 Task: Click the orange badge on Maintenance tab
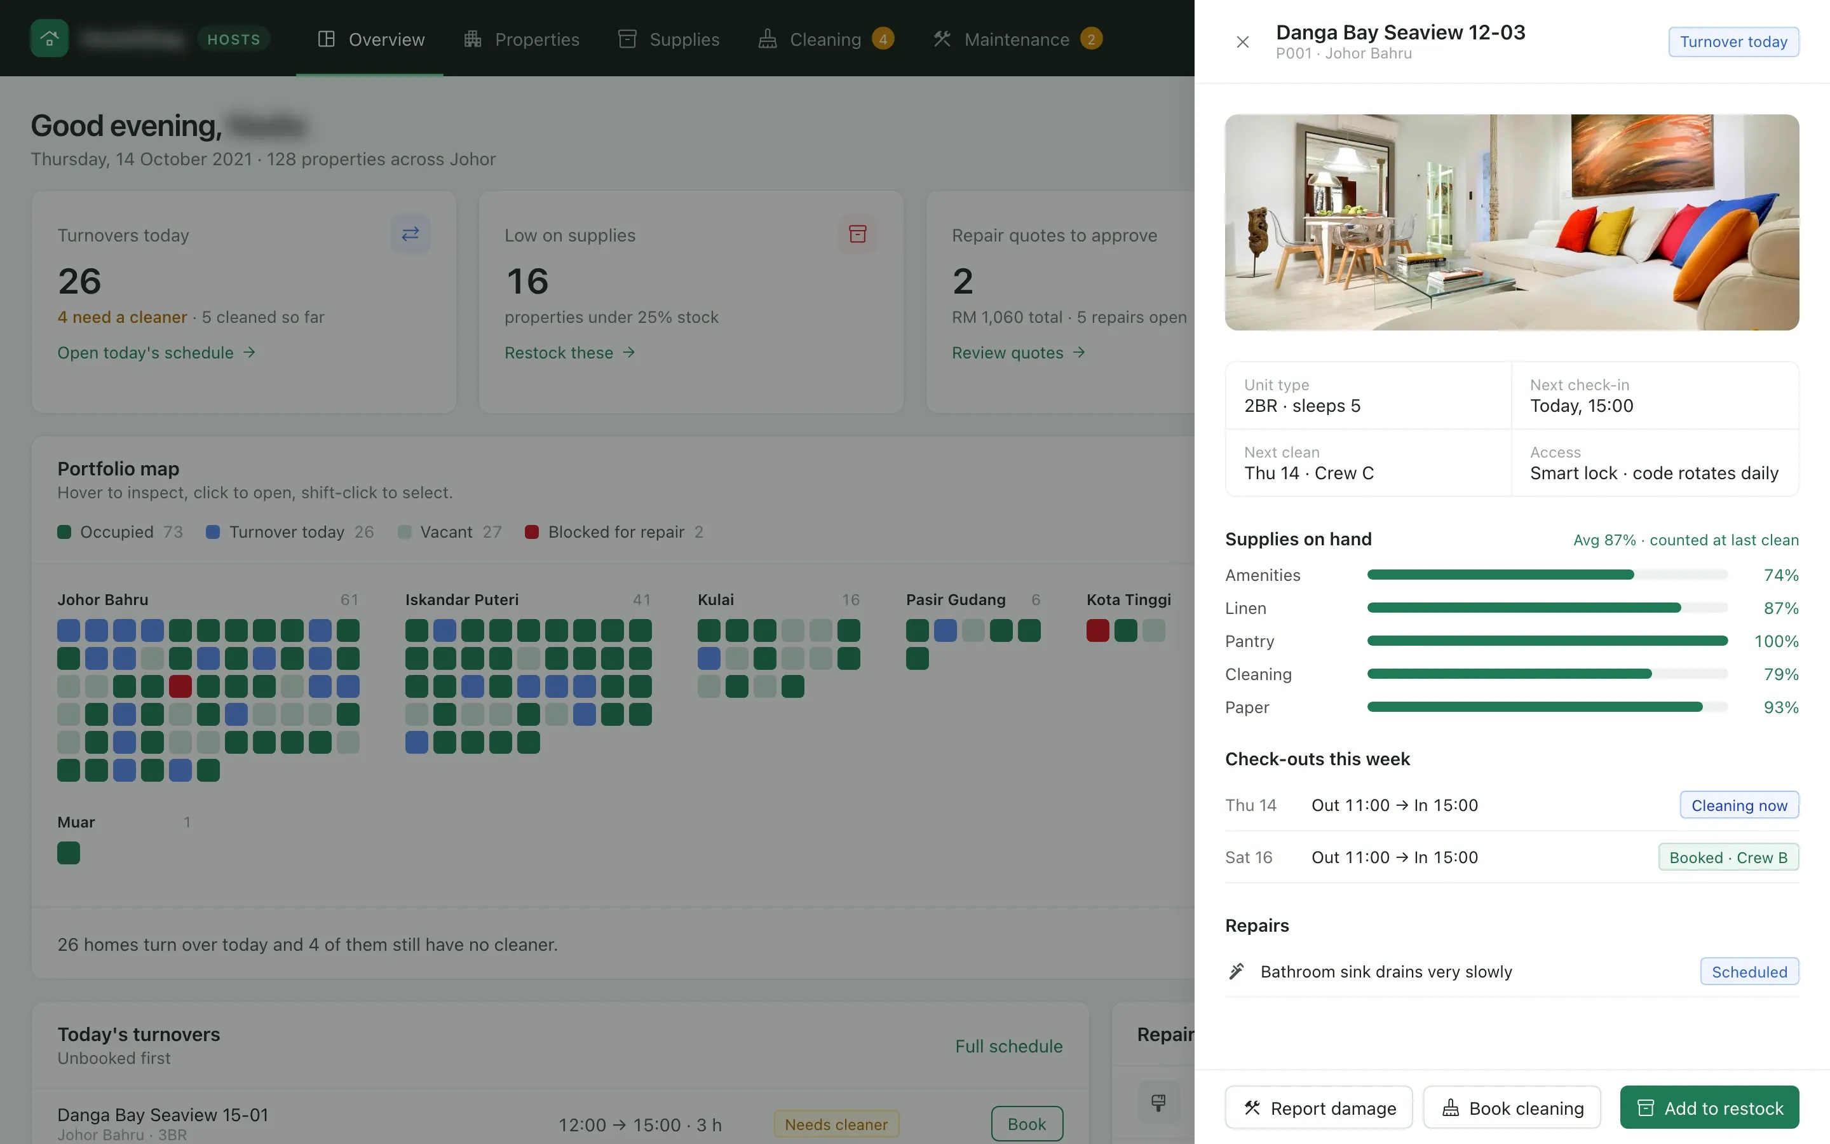[x=1091, y=39]
